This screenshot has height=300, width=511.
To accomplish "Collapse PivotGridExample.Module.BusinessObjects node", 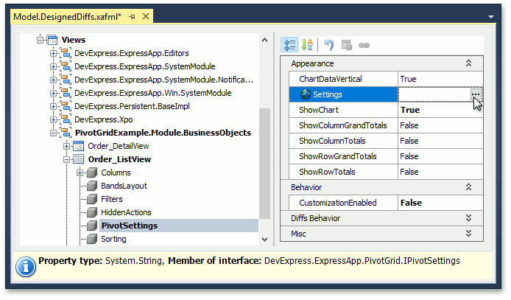I will pos(53,133).
